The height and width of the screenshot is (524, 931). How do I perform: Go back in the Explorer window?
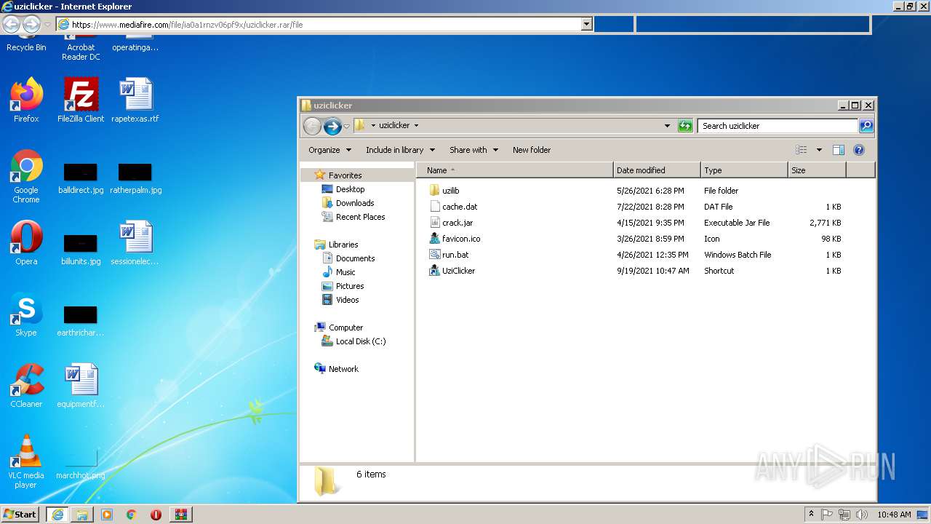point(312,126)
